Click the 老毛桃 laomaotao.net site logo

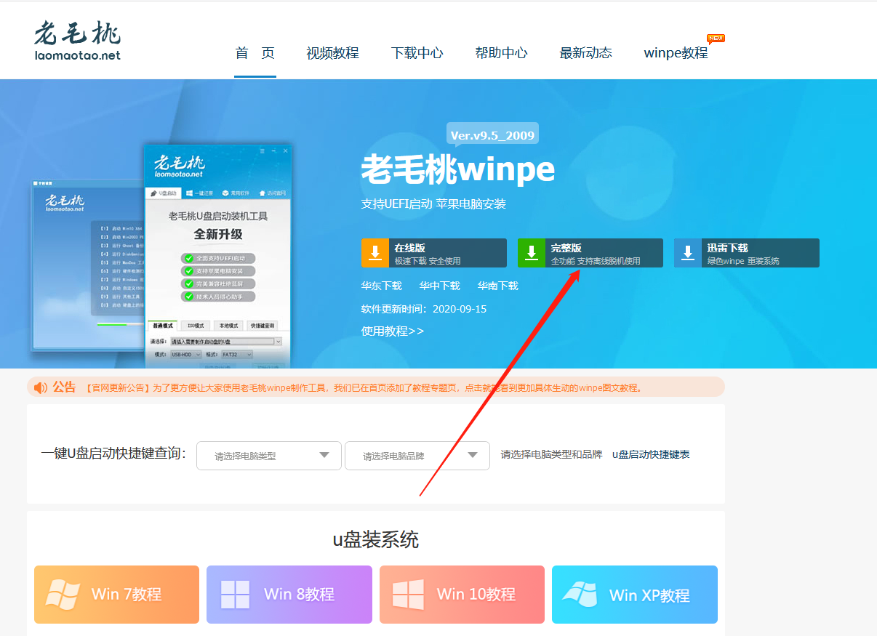point(77,40)
